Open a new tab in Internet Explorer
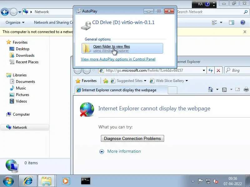250x187 pixels. [172, 90]
